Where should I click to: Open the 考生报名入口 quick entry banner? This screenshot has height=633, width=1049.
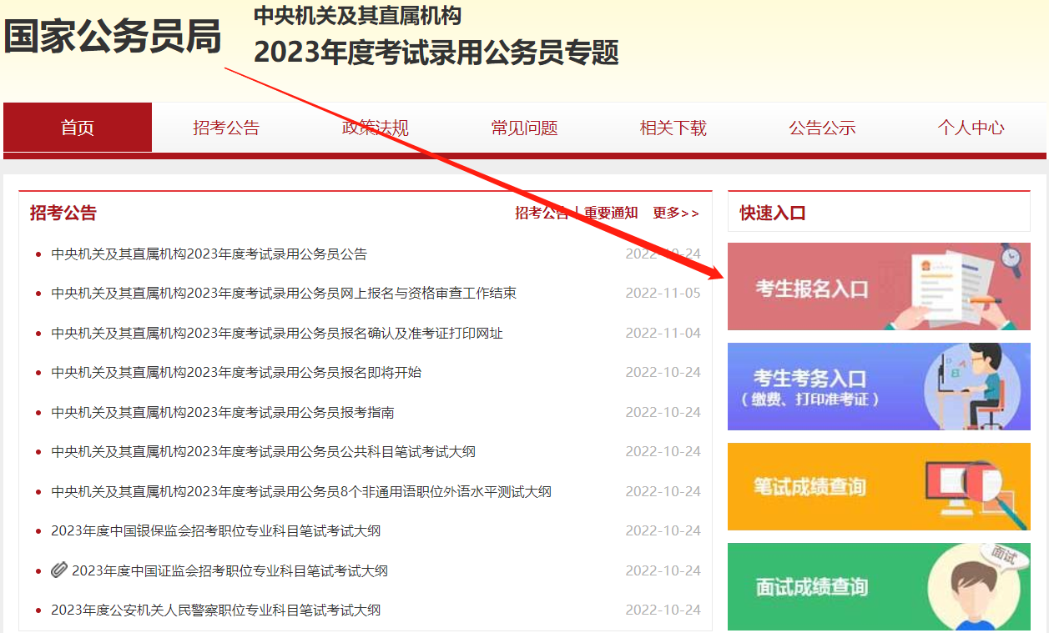[x=878, y=286]
